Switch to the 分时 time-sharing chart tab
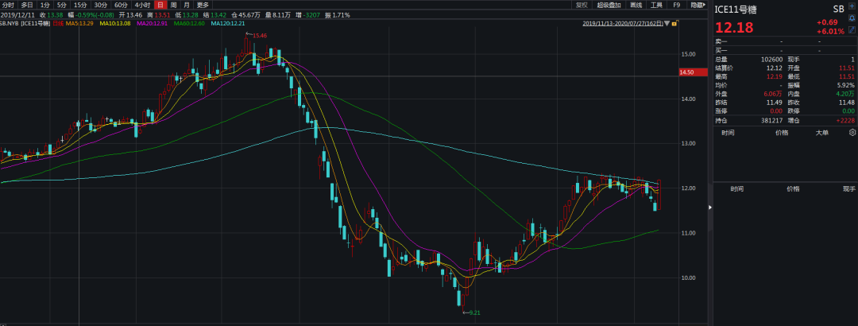Screen dimensions: 858x326 pos(8,5)
